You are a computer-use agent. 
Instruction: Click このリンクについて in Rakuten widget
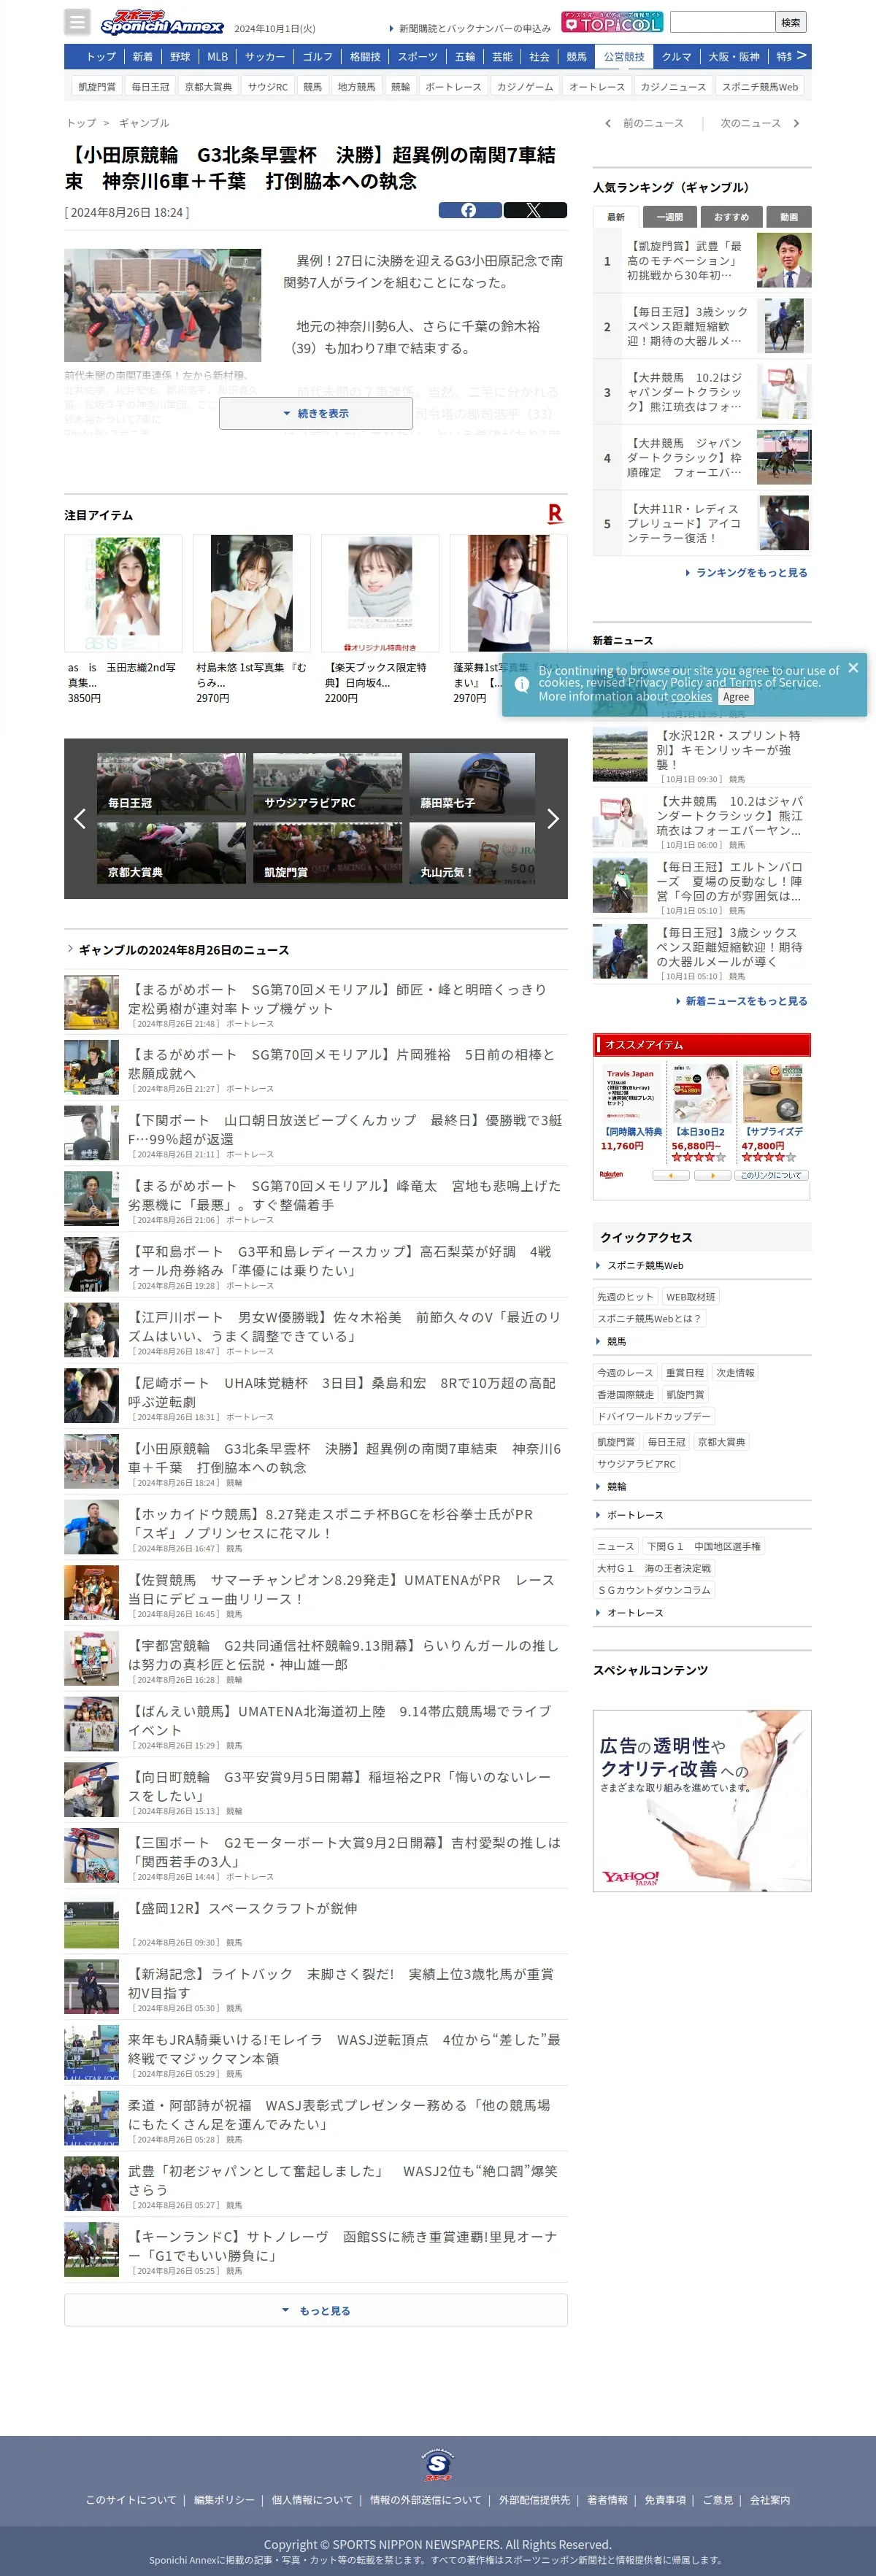(x=771, y=1175)
